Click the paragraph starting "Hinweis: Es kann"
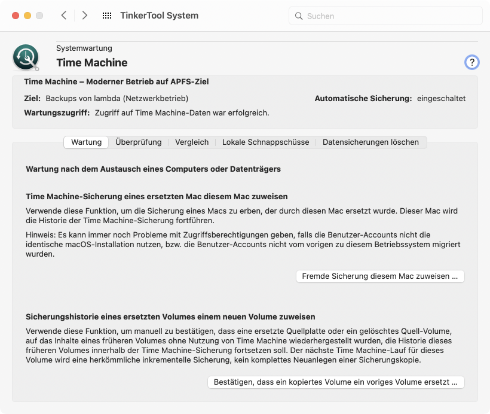Viewport: 490px width, 414px height. 243,245
